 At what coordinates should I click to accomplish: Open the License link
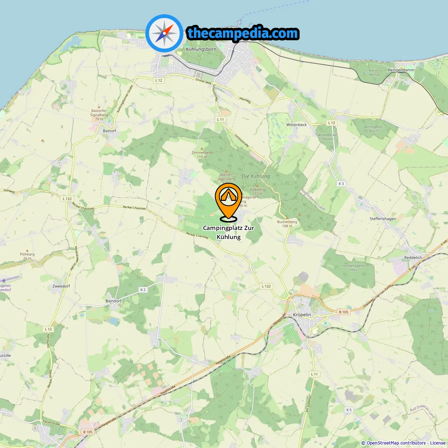coord(438,443)
